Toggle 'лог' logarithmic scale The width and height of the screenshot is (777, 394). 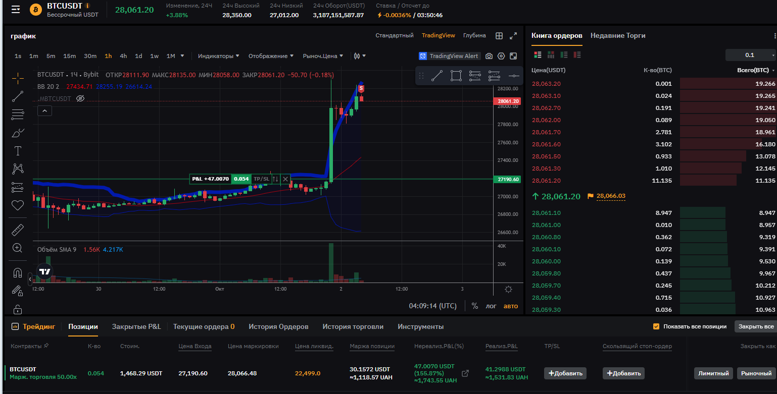click(491, 306)
